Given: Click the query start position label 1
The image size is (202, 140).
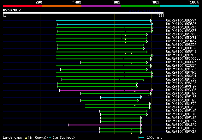Looking at the screenshot, I should (5, 15).
